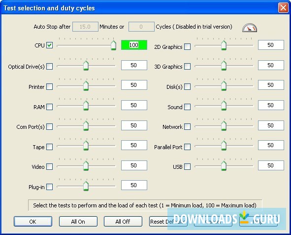291x235 pixels.
Task: Click the Plug-in load slider thumb
Action: [x=86, y=186]
